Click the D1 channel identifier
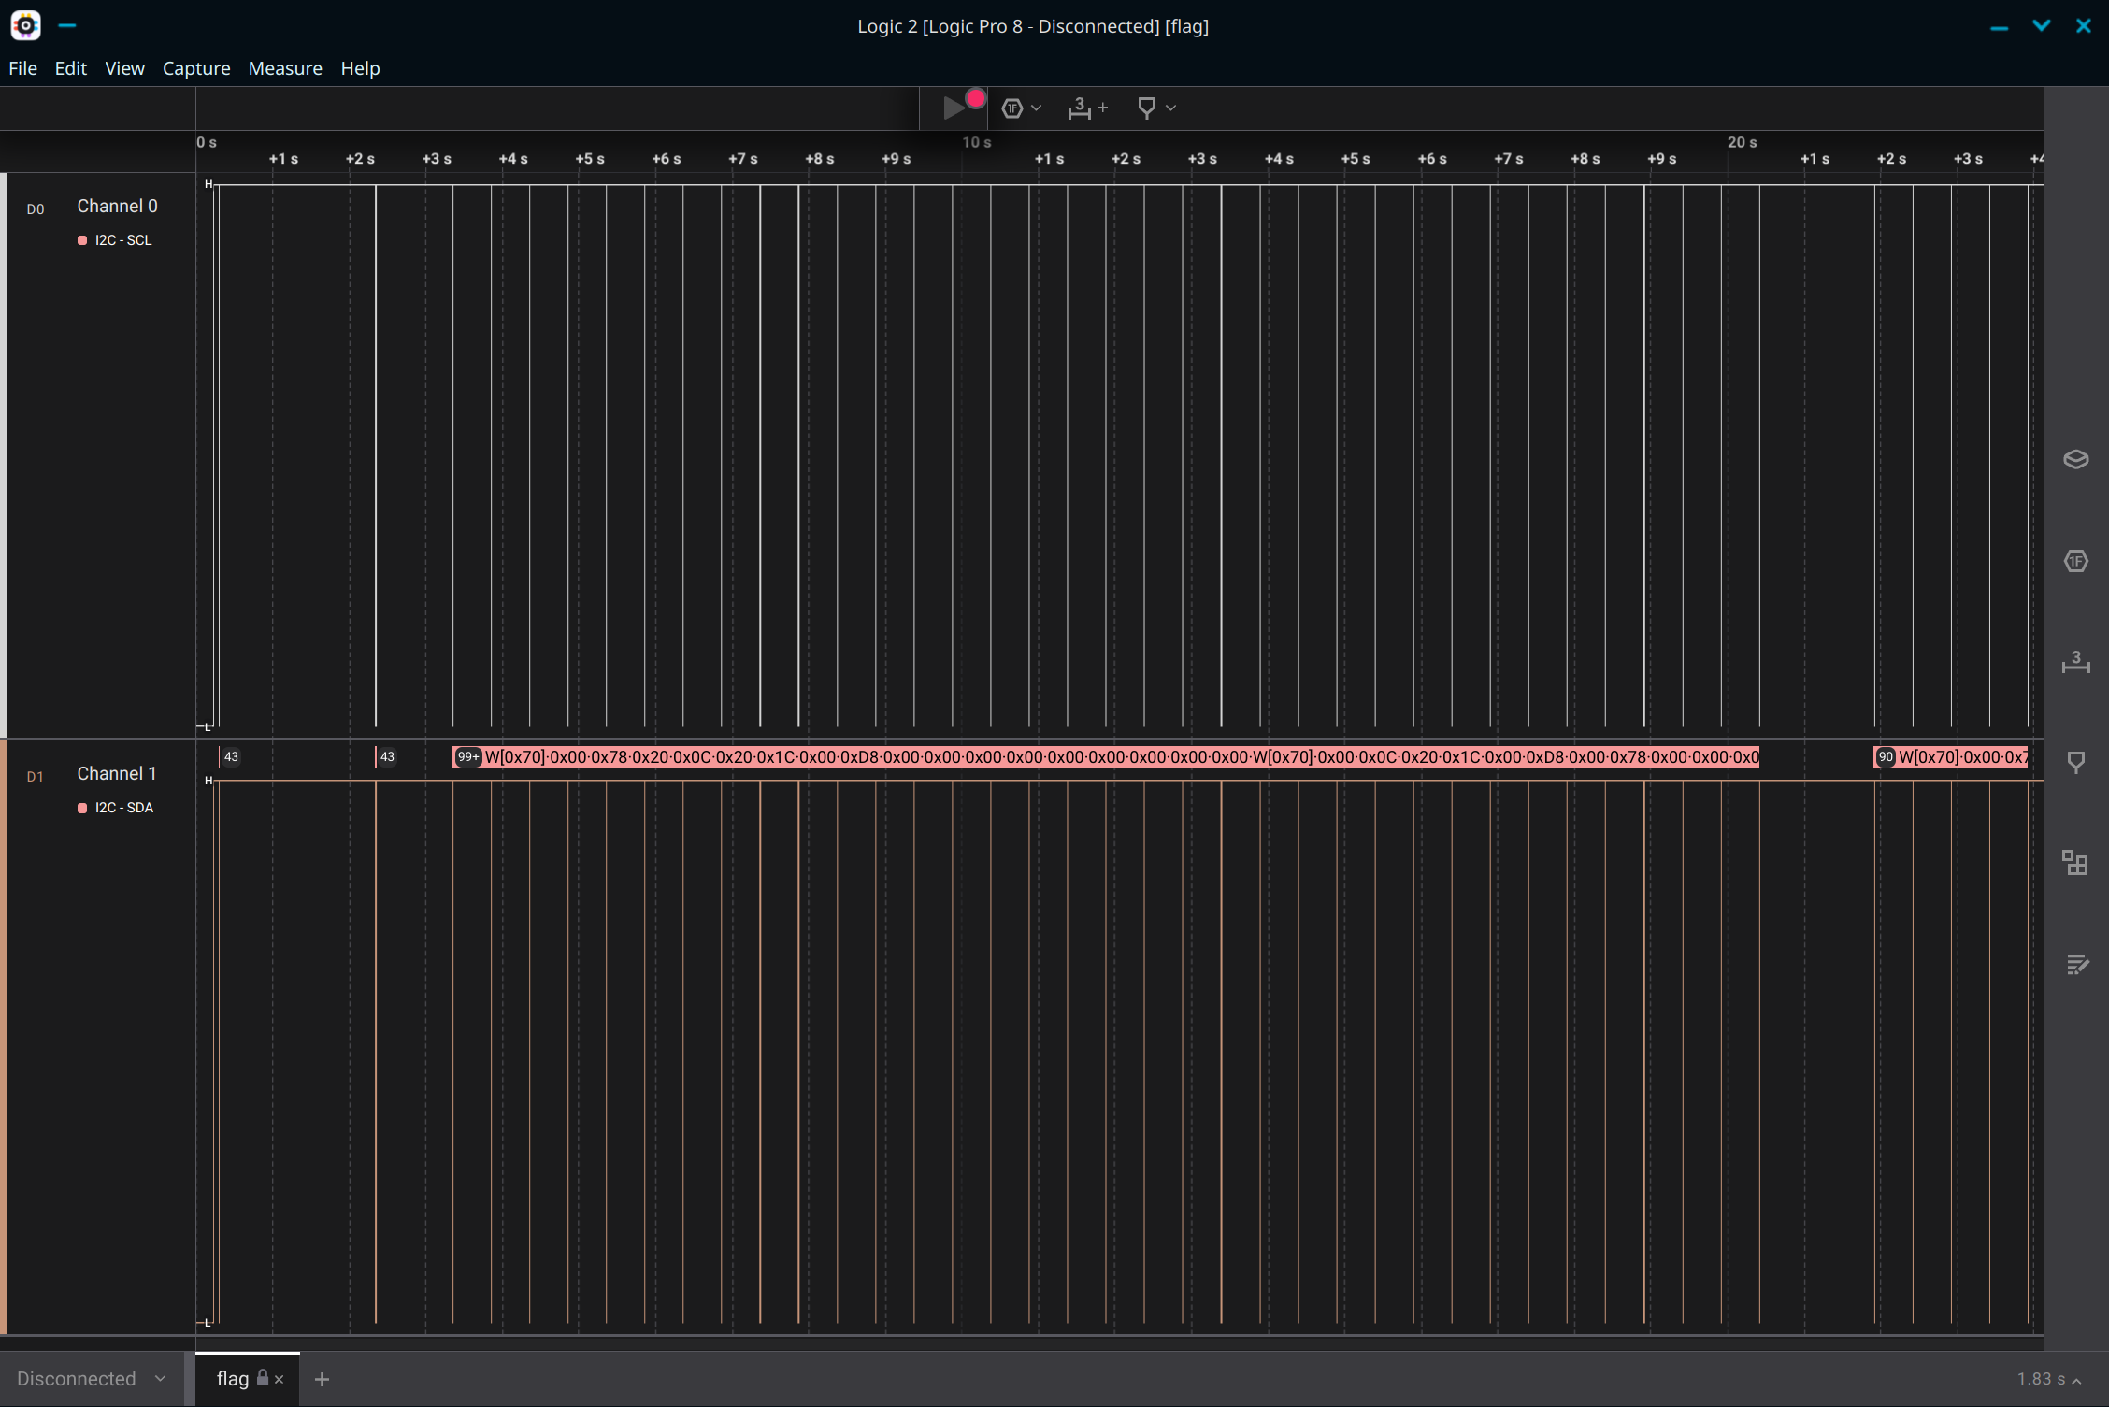 tap(36, 777)
